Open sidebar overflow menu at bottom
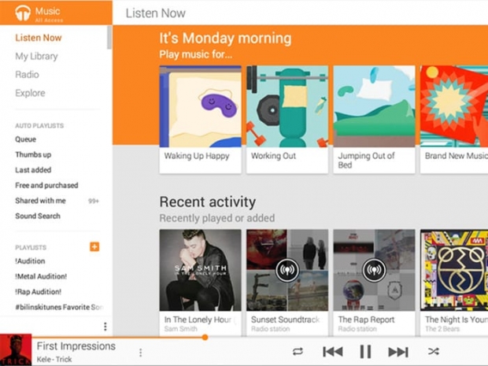488x366 pixels. click(105, 327)
